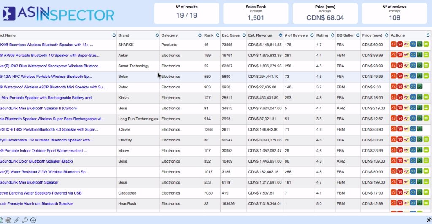Click the Long Run Technologies brand cell
Viewport: 432px width, 224px height.
[x=138, y=119]
